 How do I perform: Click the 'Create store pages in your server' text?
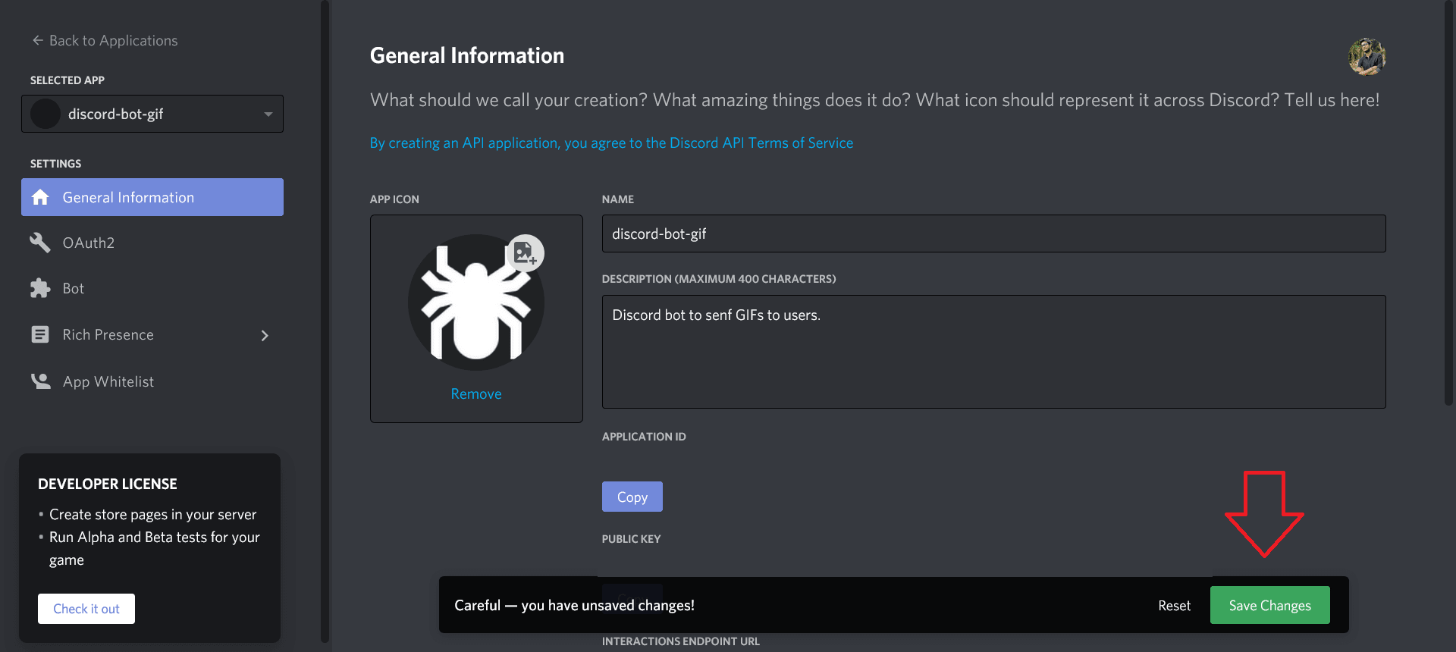coord(152,514)
